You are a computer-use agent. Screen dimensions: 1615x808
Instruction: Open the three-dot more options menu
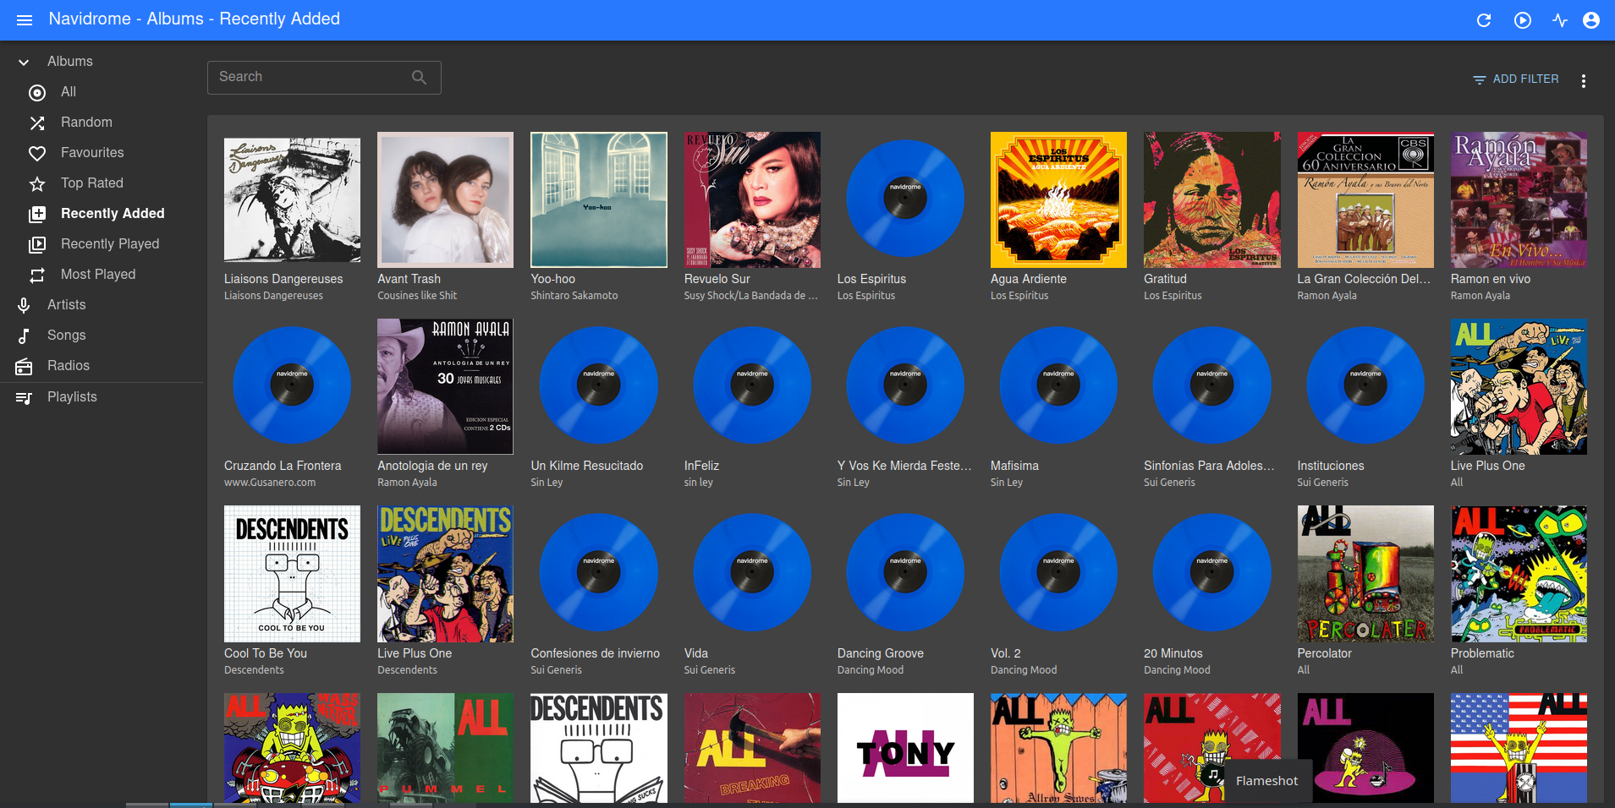pyautogui.click(x=1584, y=80)
